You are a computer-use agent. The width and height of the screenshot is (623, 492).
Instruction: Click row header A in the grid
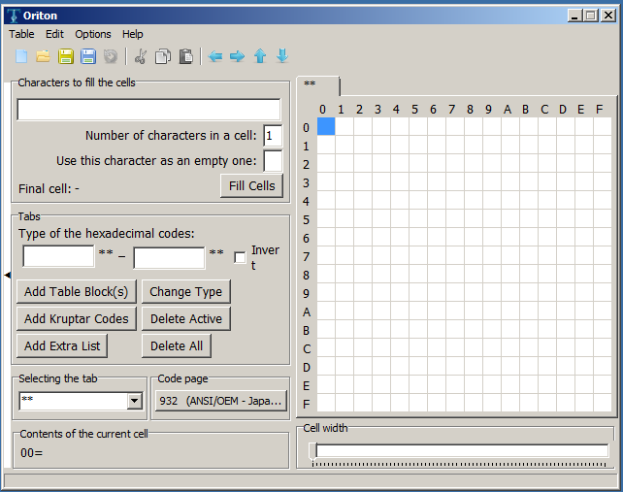click(x=307, y=312)
